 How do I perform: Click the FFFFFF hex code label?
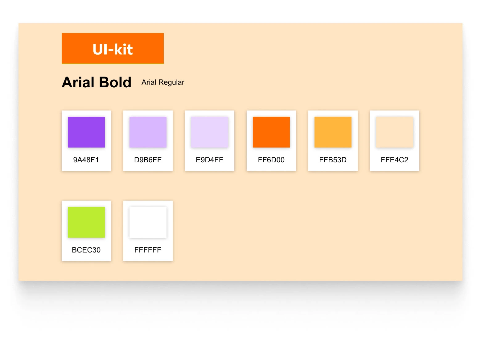pos(148,250)
